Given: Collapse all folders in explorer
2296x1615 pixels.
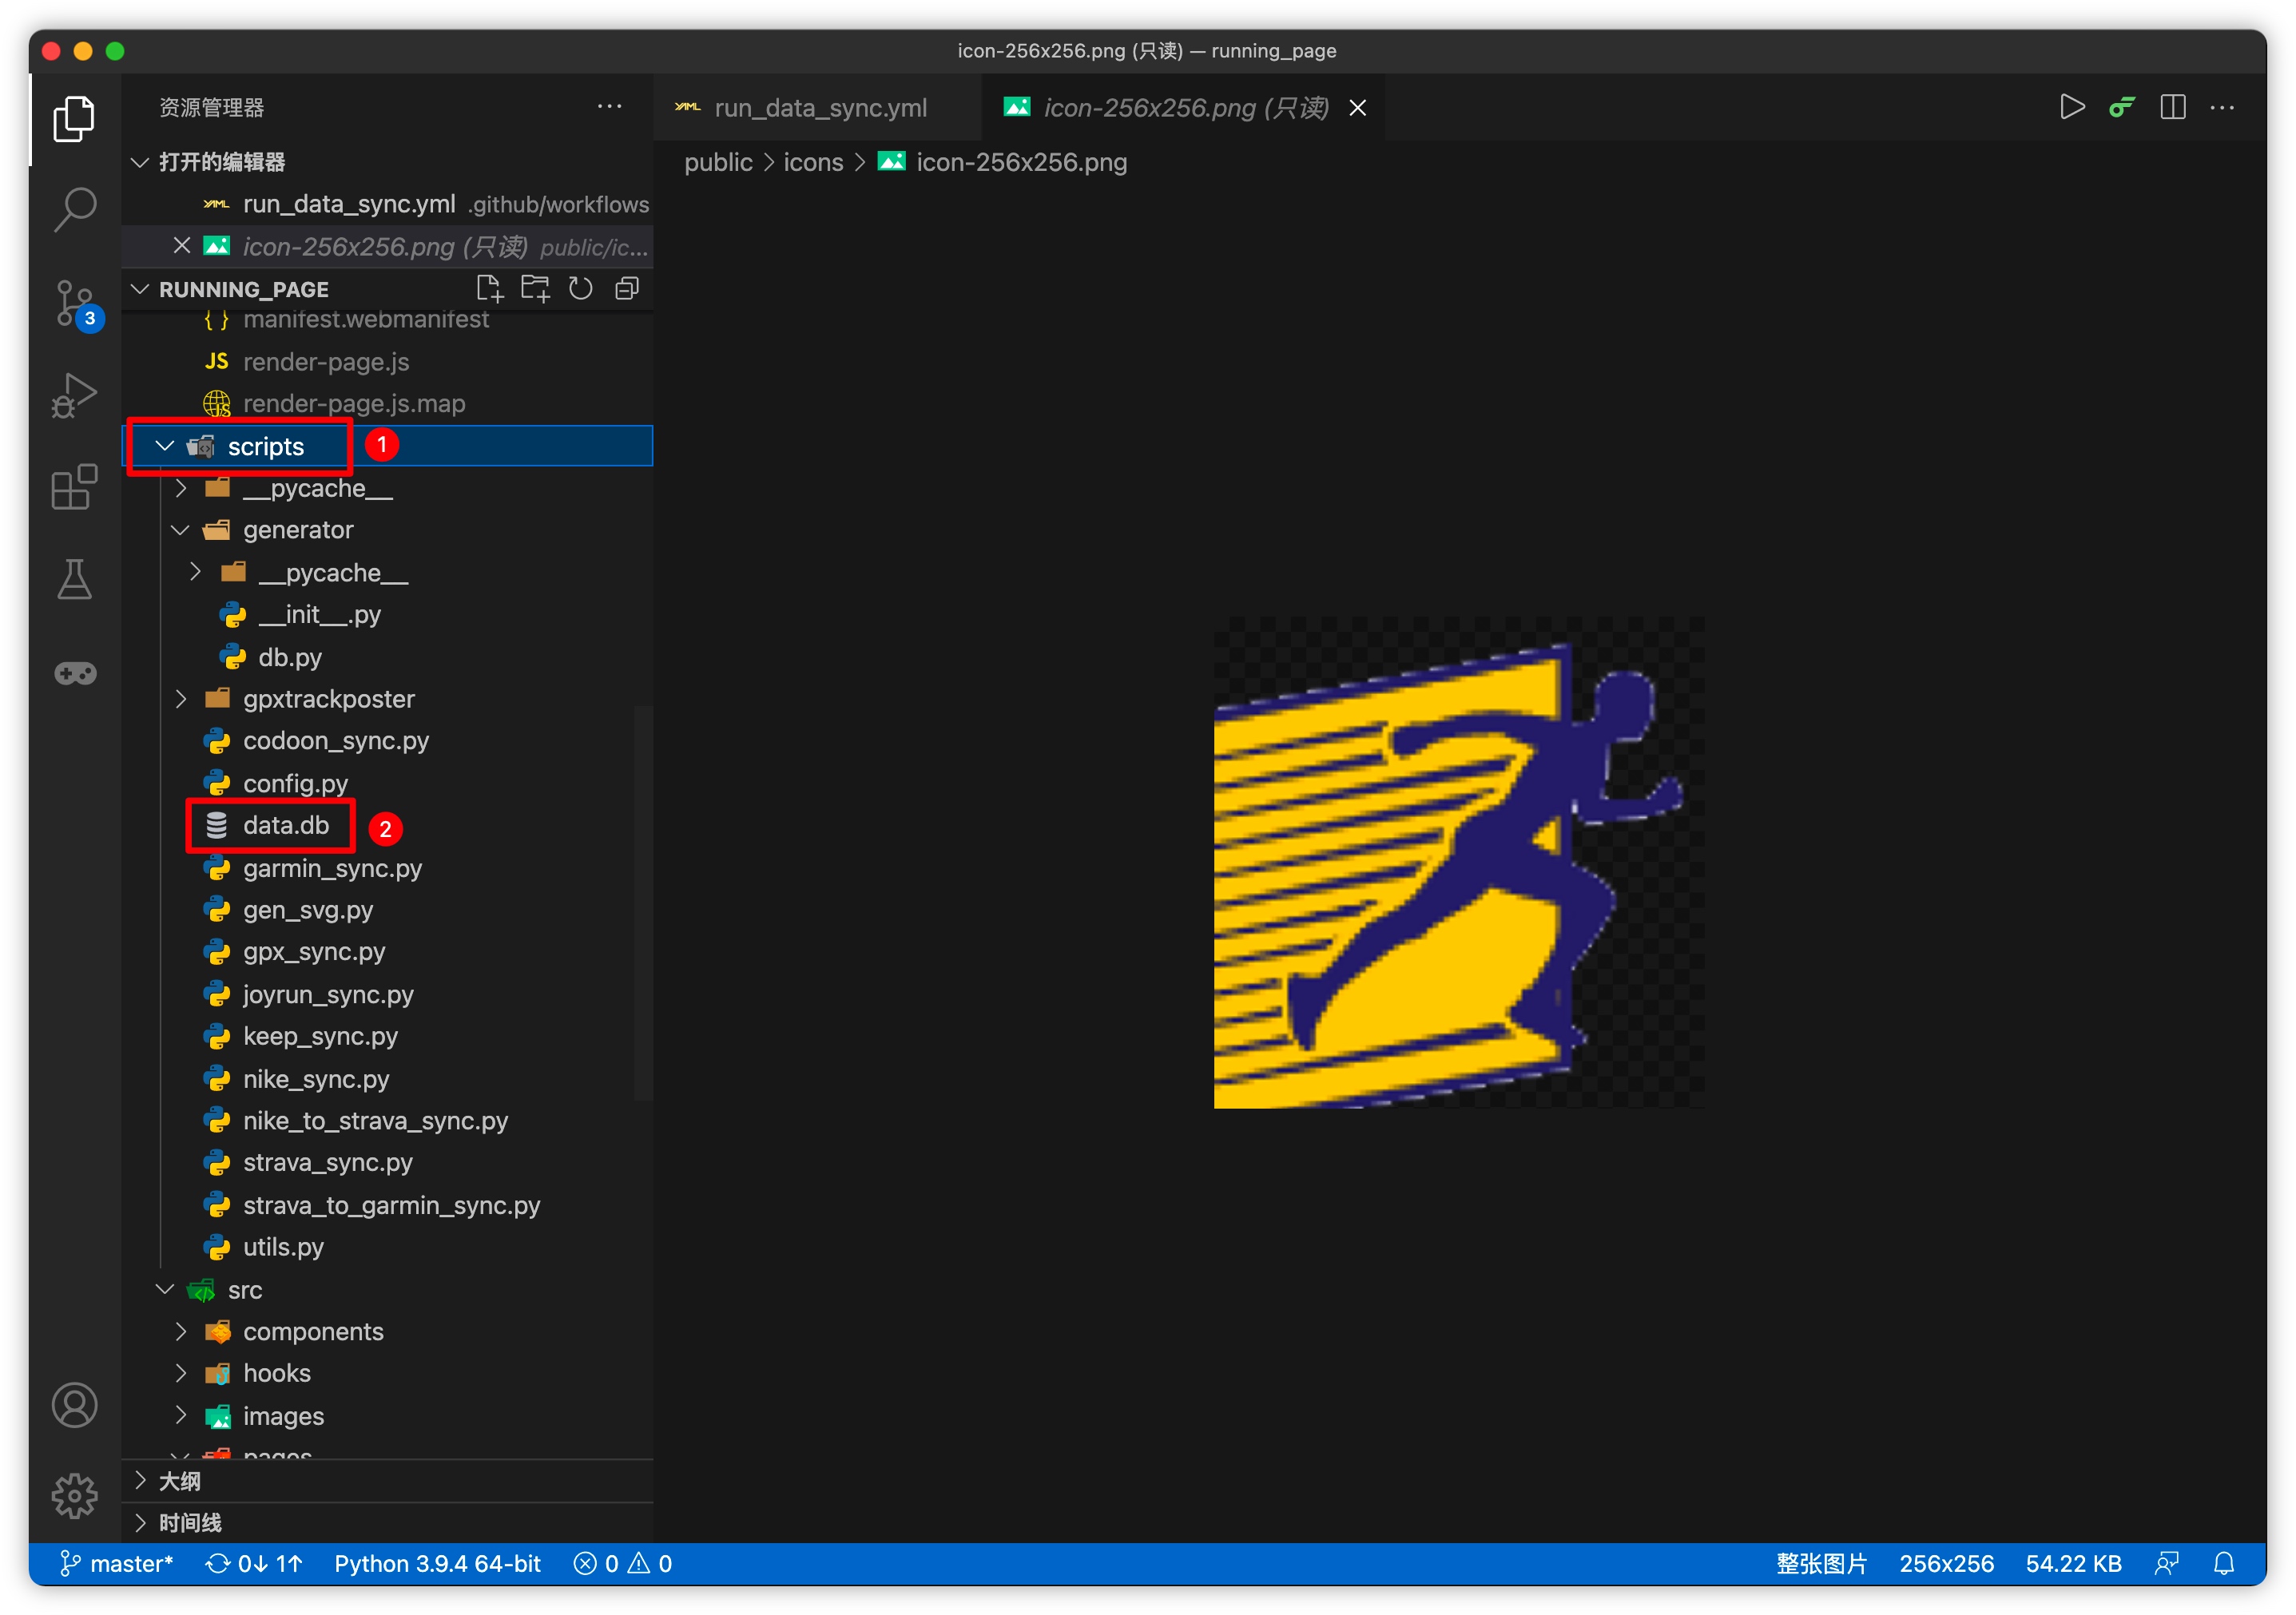Looking at the screenshot, I should 627,289.
